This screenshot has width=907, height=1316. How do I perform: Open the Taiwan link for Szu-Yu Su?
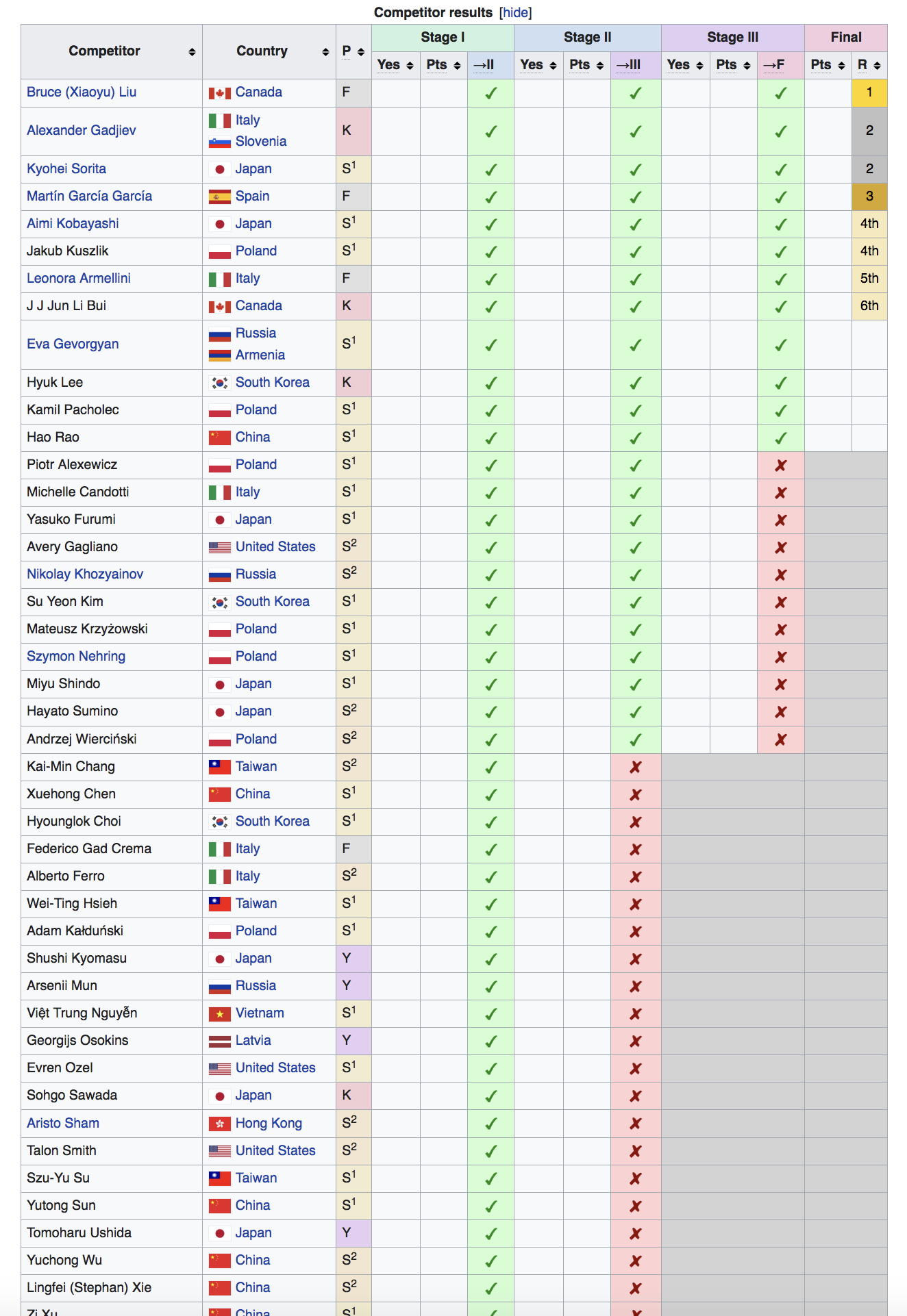click(x=256, y=1178)
